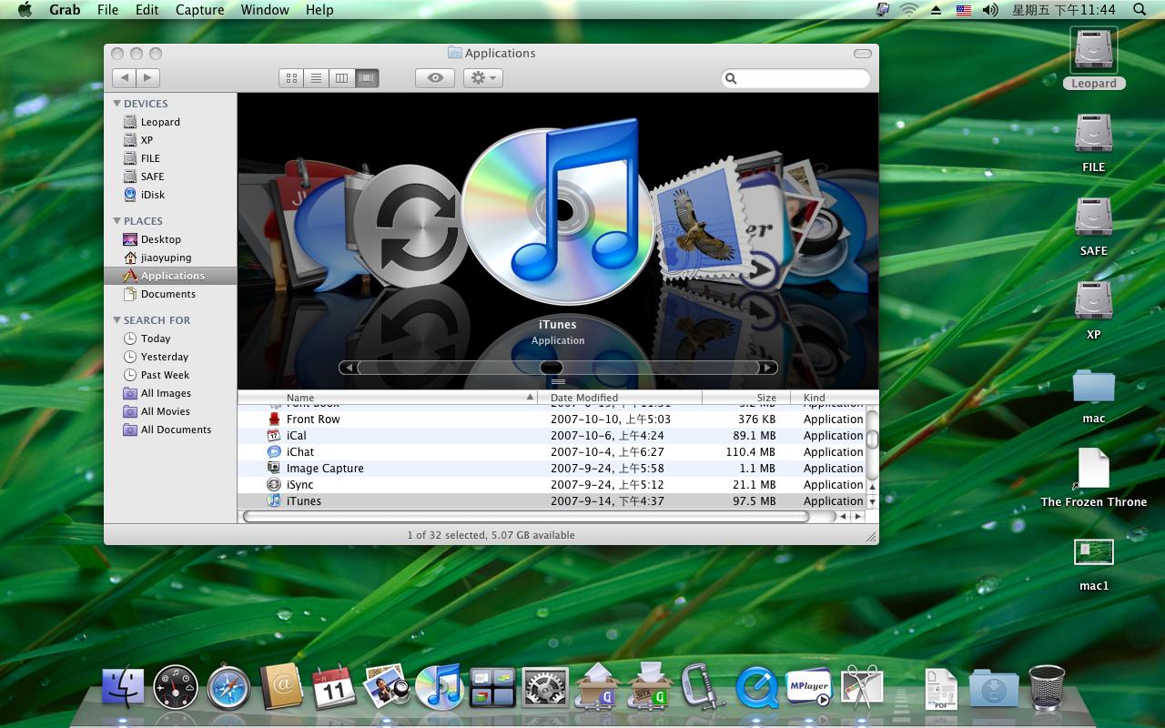Sort list by Size column header
This screenshot has height=728, width=1165.
(746, 398)
